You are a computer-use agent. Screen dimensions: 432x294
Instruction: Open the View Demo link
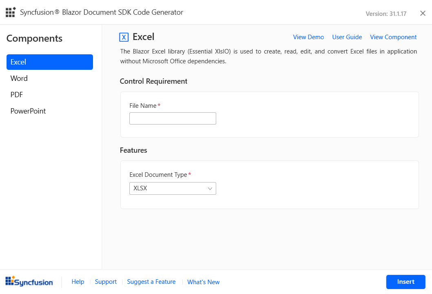[x=308, y=37]
